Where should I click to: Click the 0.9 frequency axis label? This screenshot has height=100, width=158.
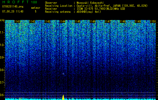(x=2, y=57)
